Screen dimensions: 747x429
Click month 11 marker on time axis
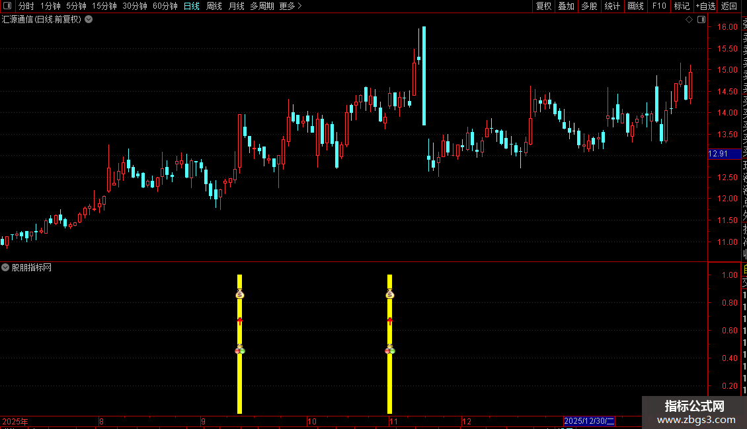[393, 421]
